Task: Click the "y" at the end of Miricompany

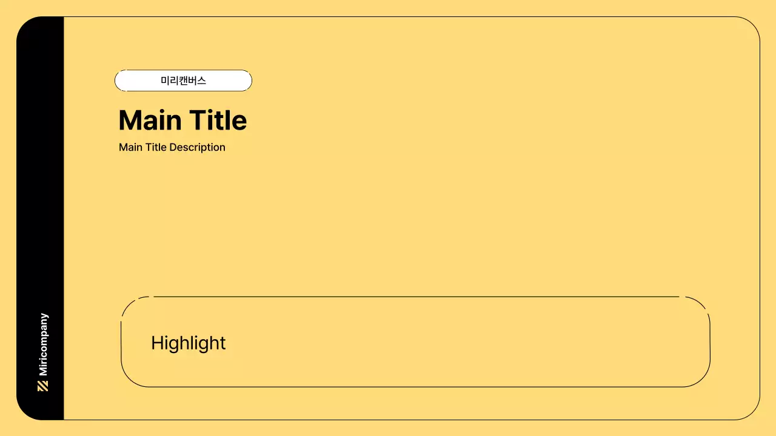Action: [x=44, y=316]
